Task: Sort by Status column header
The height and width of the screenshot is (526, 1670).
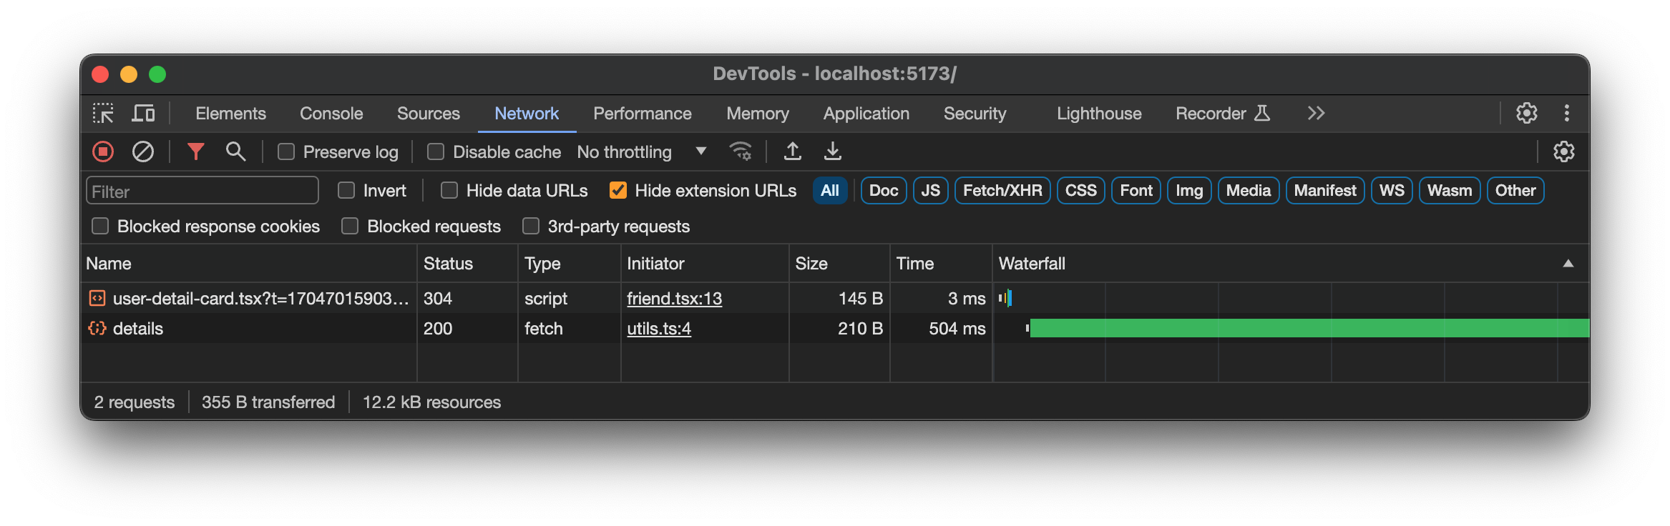Action: (x=467, y=264)
